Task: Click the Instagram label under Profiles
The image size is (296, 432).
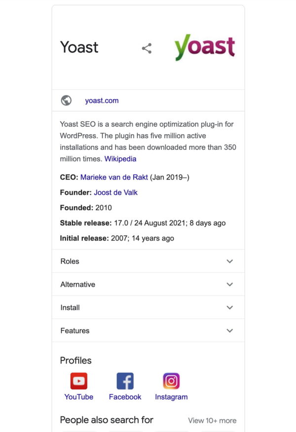Action: coord(171,396)
